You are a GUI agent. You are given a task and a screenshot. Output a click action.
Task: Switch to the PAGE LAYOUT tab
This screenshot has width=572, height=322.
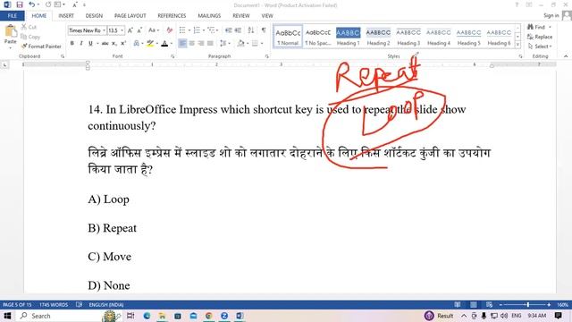click(x=130, y=16)
